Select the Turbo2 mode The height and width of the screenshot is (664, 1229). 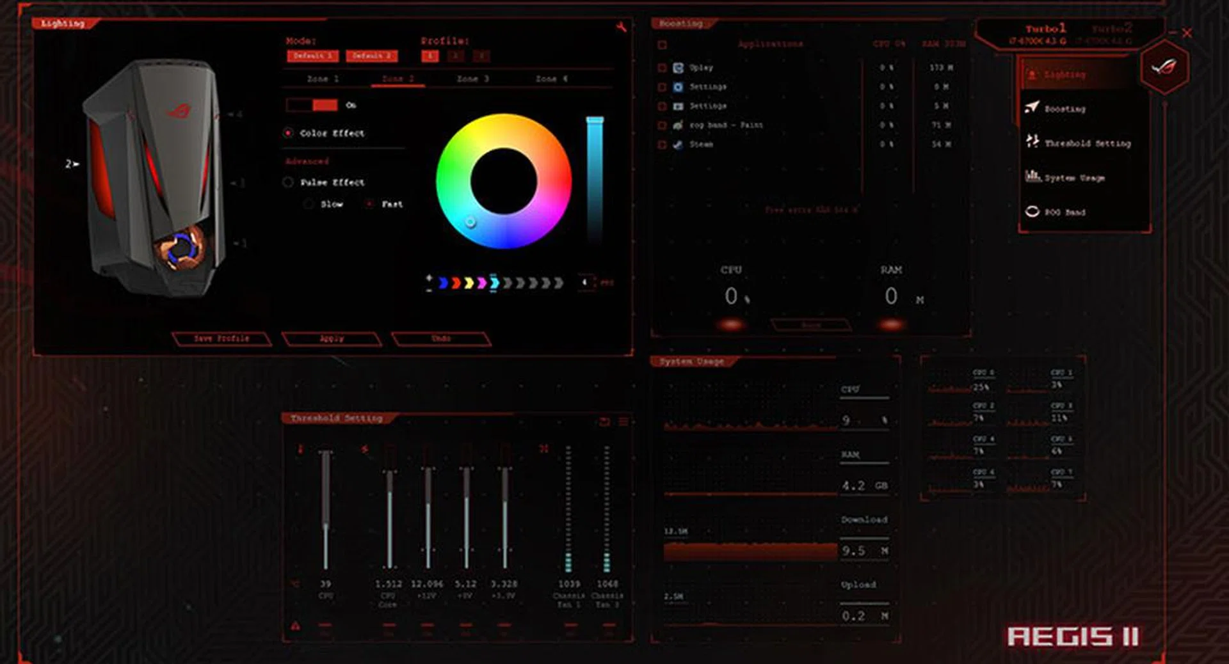click(1111, 29)
